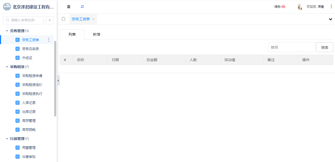Collapse the 劳务管理 group
The image size is (335, 162).
click(x=7, y=31)
